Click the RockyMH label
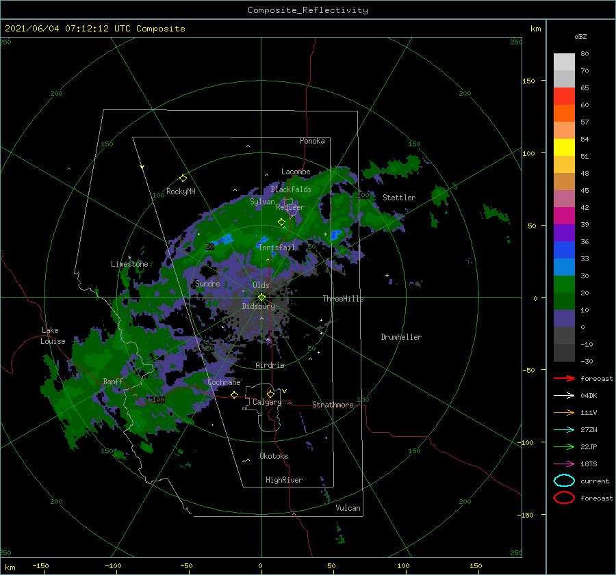The image size is (616, 575). pyautogui.click(x=181, y=191)
